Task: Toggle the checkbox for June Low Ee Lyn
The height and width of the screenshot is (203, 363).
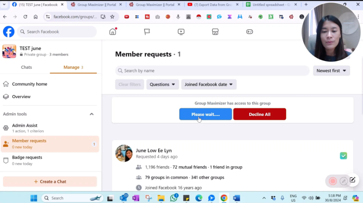Action: point(343,156)
